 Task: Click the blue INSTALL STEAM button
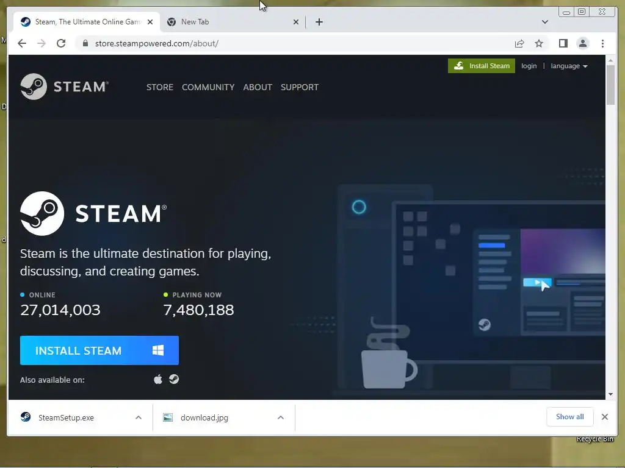(x=99, y=350)
